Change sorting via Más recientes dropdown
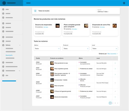 coord(113,54)
